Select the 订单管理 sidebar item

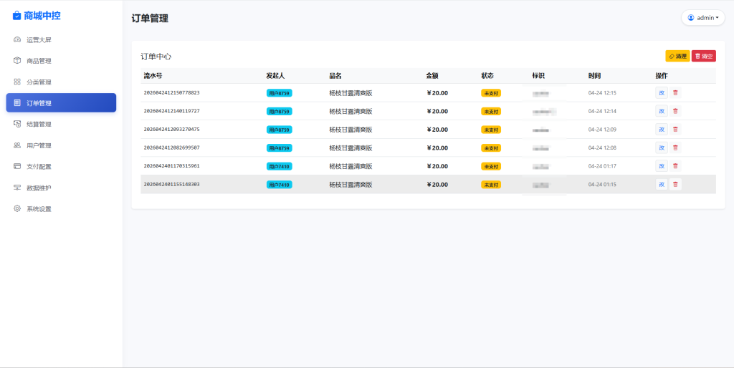(61, 103)
